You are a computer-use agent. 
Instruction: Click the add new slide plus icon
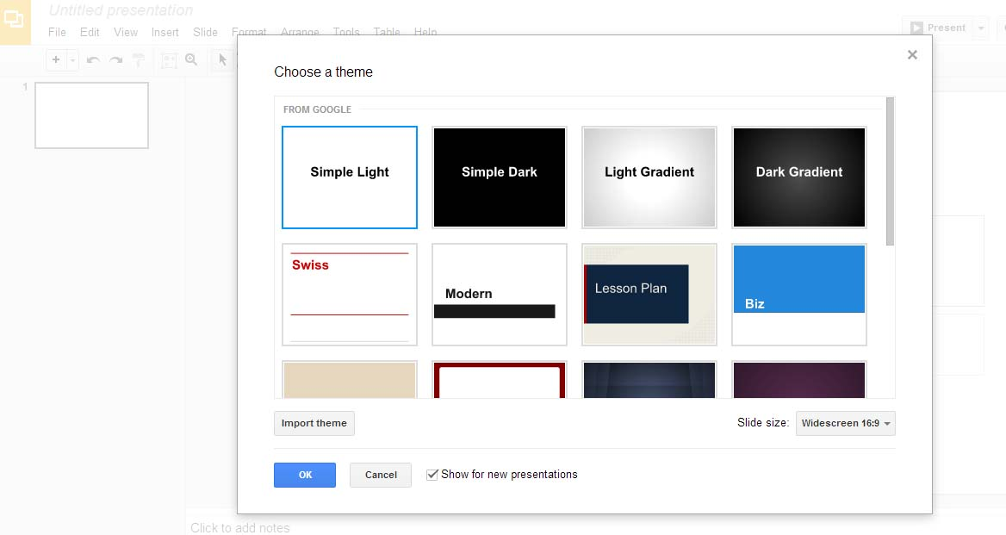[56, 60]
